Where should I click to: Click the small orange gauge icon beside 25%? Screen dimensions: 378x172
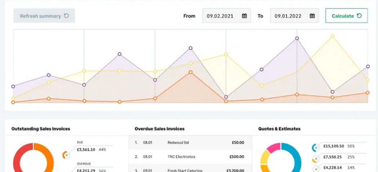tap(316, 159)
